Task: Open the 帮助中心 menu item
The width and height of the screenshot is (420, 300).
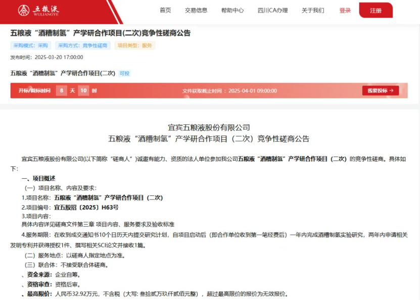Action: click(x=232, y=10)
